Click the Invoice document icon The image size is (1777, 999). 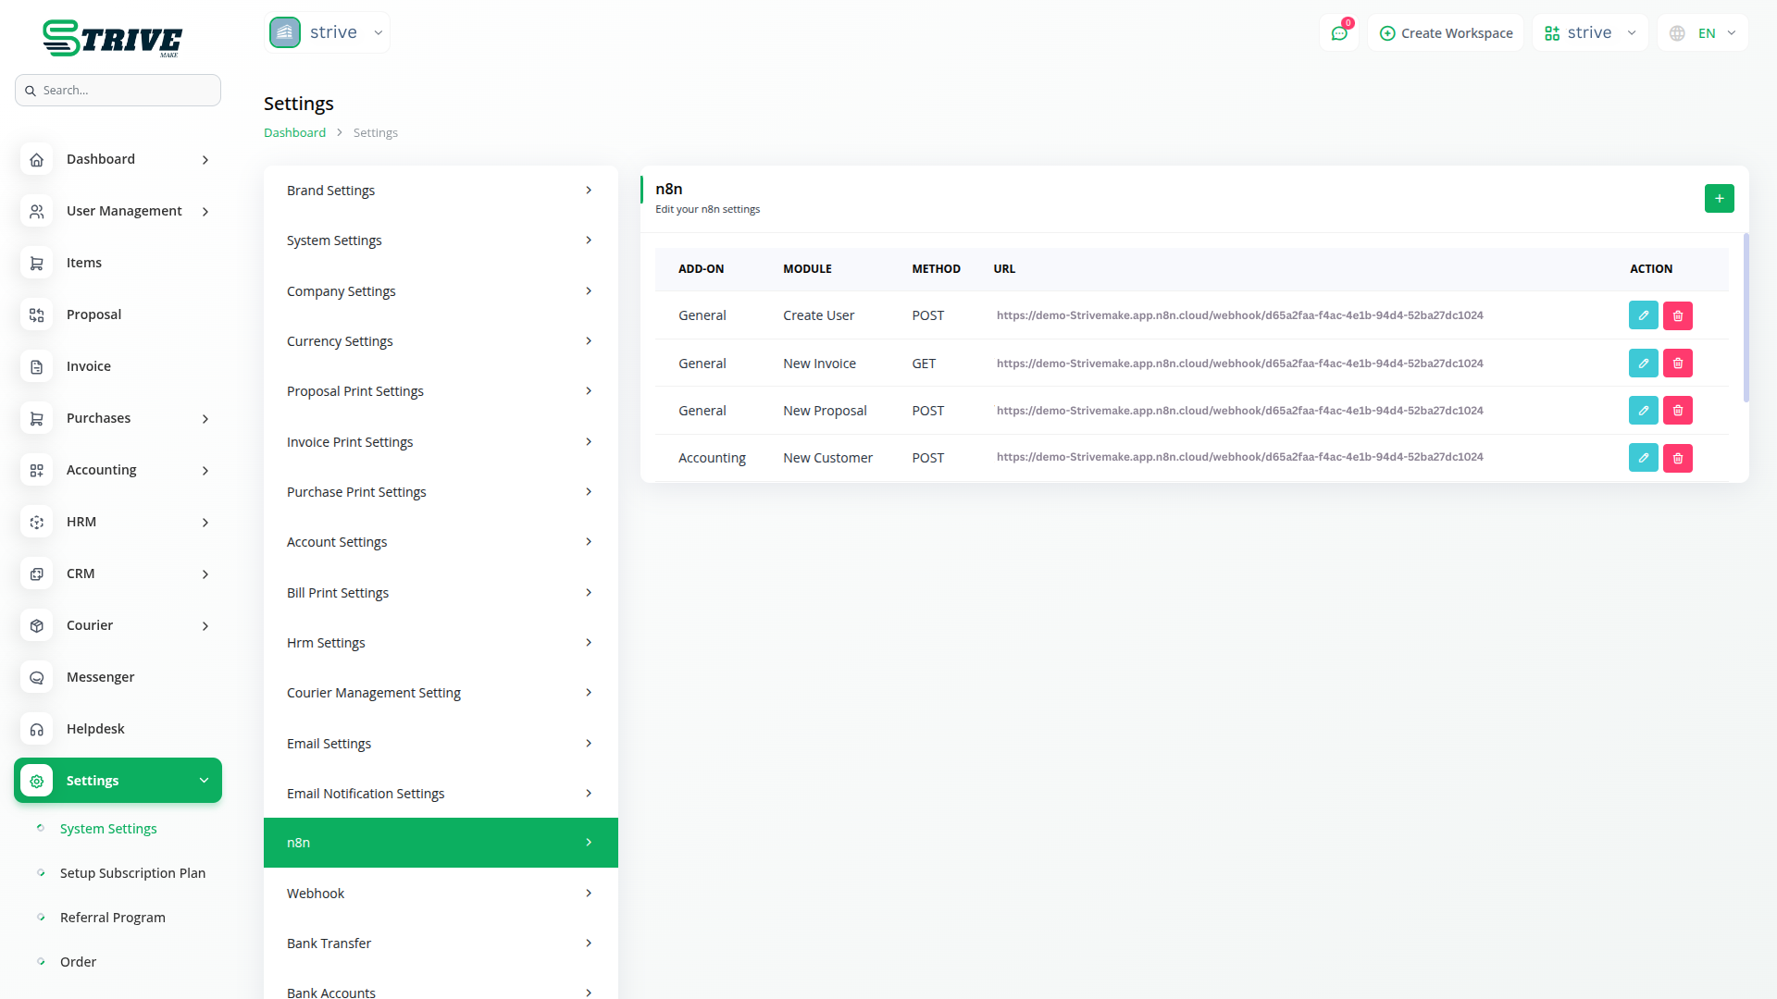(x=37, y=366)
